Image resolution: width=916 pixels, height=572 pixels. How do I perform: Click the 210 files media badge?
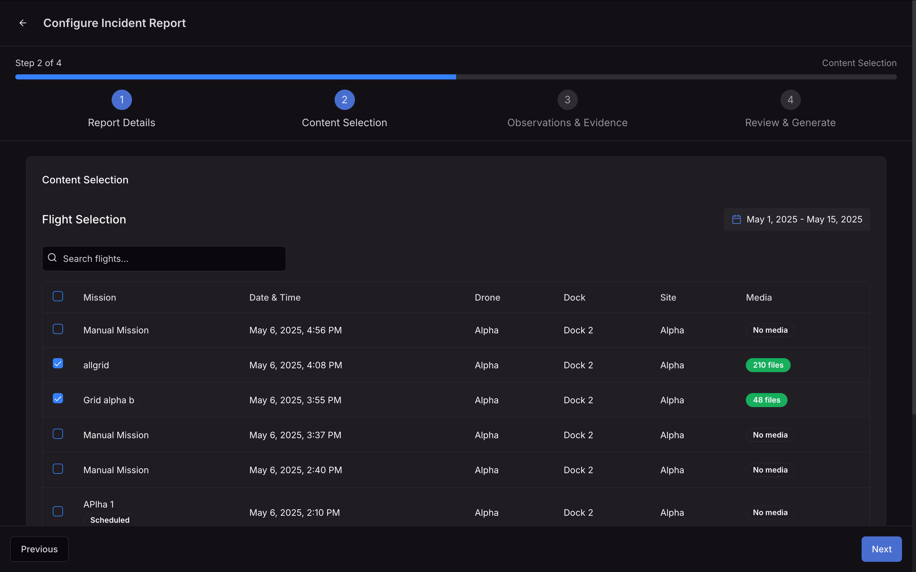tap(767, 365)
